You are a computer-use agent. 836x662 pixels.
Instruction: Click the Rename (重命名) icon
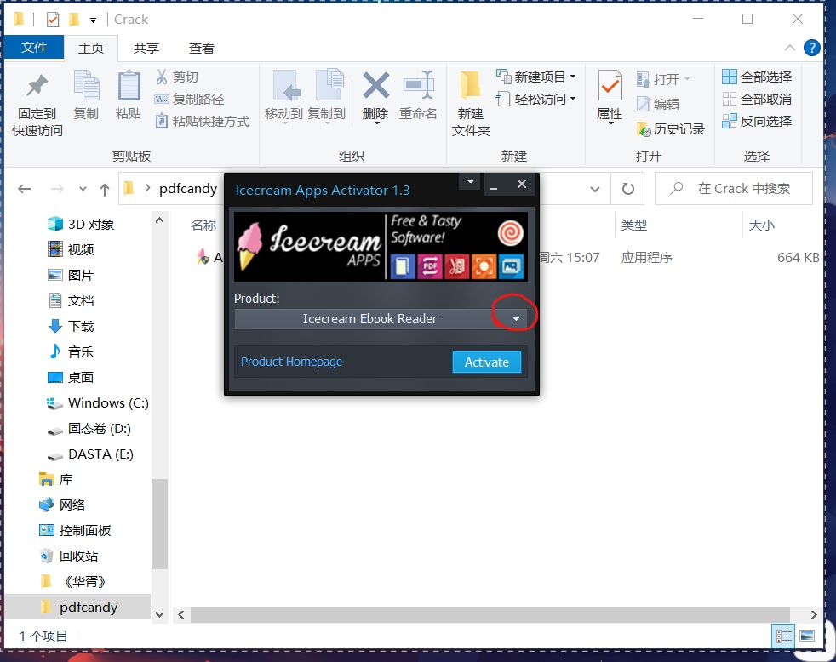coord(419,85)
